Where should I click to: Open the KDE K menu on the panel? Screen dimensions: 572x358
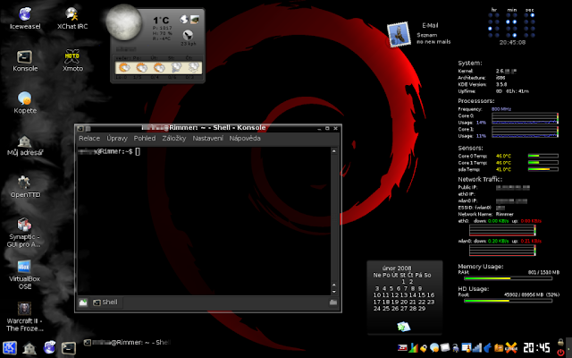click(9, 348)
